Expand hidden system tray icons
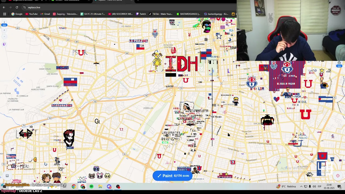This screenshot has height=194, width=345. tap(301, 186)
